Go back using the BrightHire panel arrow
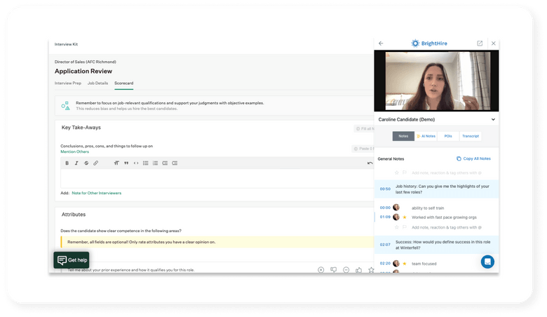Screen dimensions: 547x317 pos(381,43)
